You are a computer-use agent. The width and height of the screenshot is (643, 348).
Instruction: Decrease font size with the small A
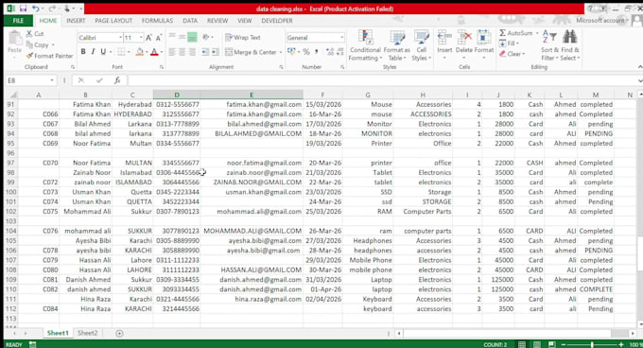click(159, 38)
